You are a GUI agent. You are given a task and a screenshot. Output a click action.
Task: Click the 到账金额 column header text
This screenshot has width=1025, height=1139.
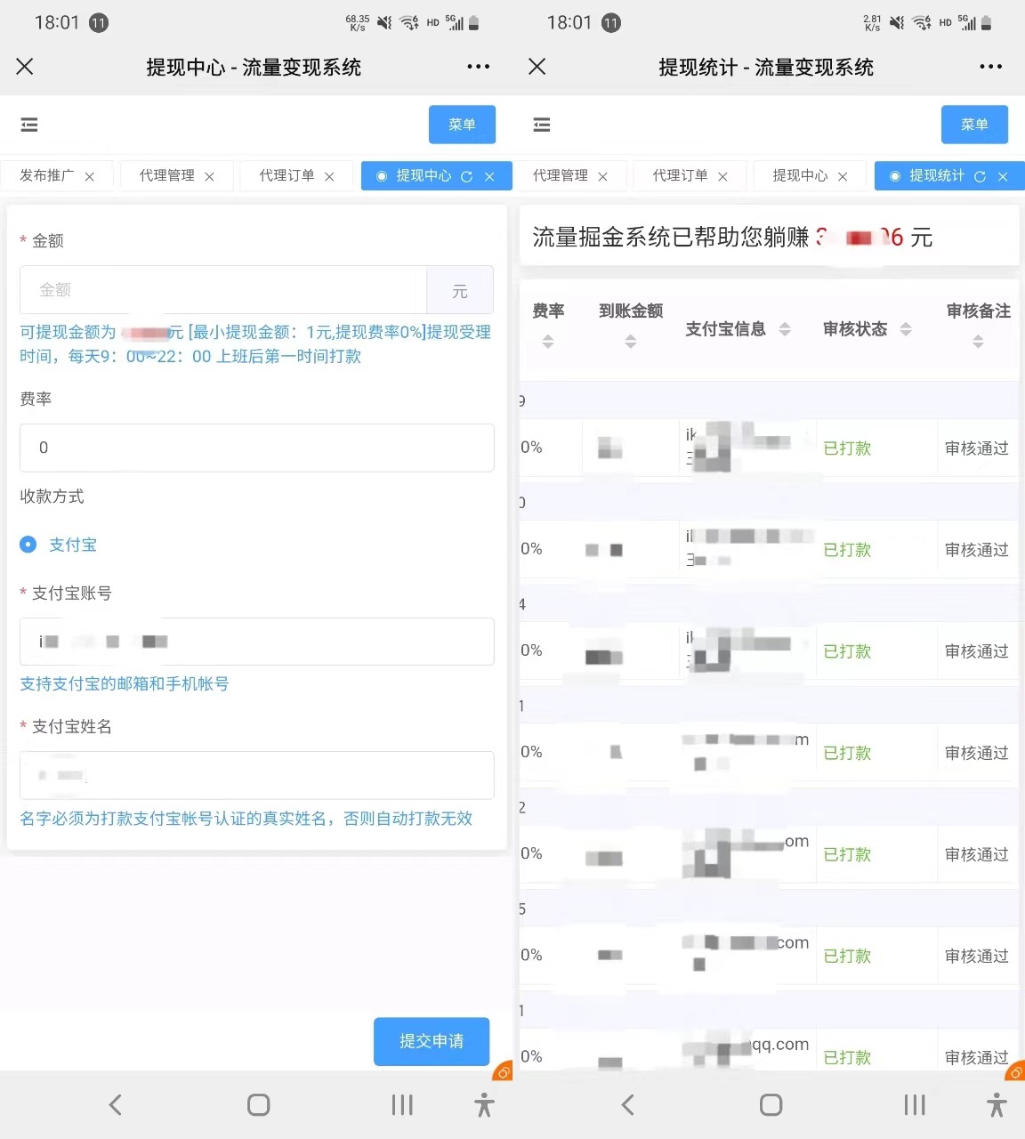(631, 311)
